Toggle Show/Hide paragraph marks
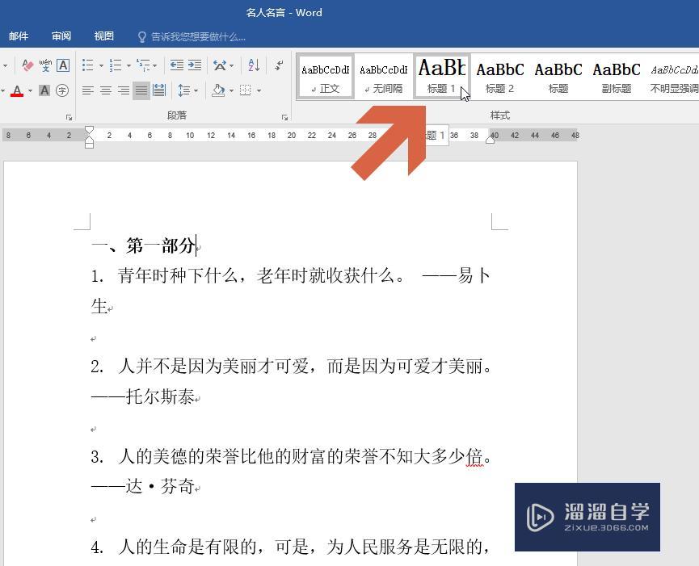This screenshot has width=699, height=566. [279, 65]
